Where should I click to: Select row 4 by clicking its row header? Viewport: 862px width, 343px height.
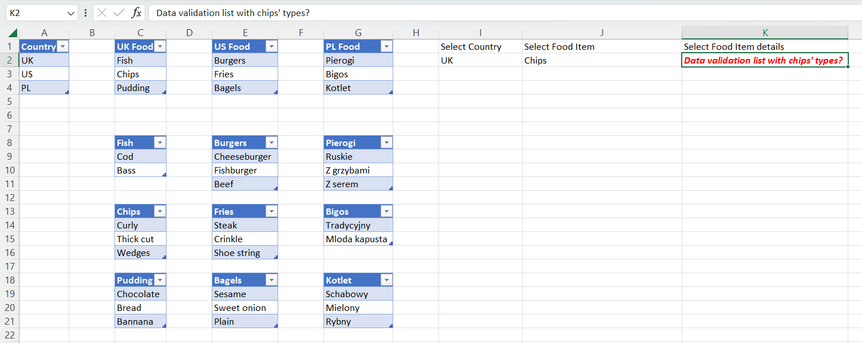tap(10, 88)
